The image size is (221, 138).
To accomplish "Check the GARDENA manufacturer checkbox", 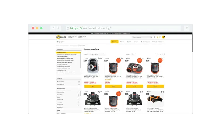I will click(x=78, y=105).
